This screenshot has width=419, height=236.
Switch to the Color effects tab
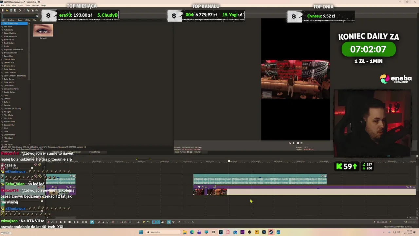[x=20, y=20]
